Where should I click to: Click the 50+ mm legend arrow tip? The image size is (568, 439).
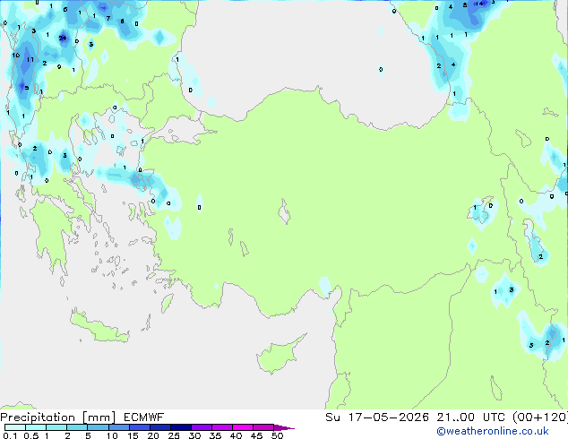coord(284,428)
